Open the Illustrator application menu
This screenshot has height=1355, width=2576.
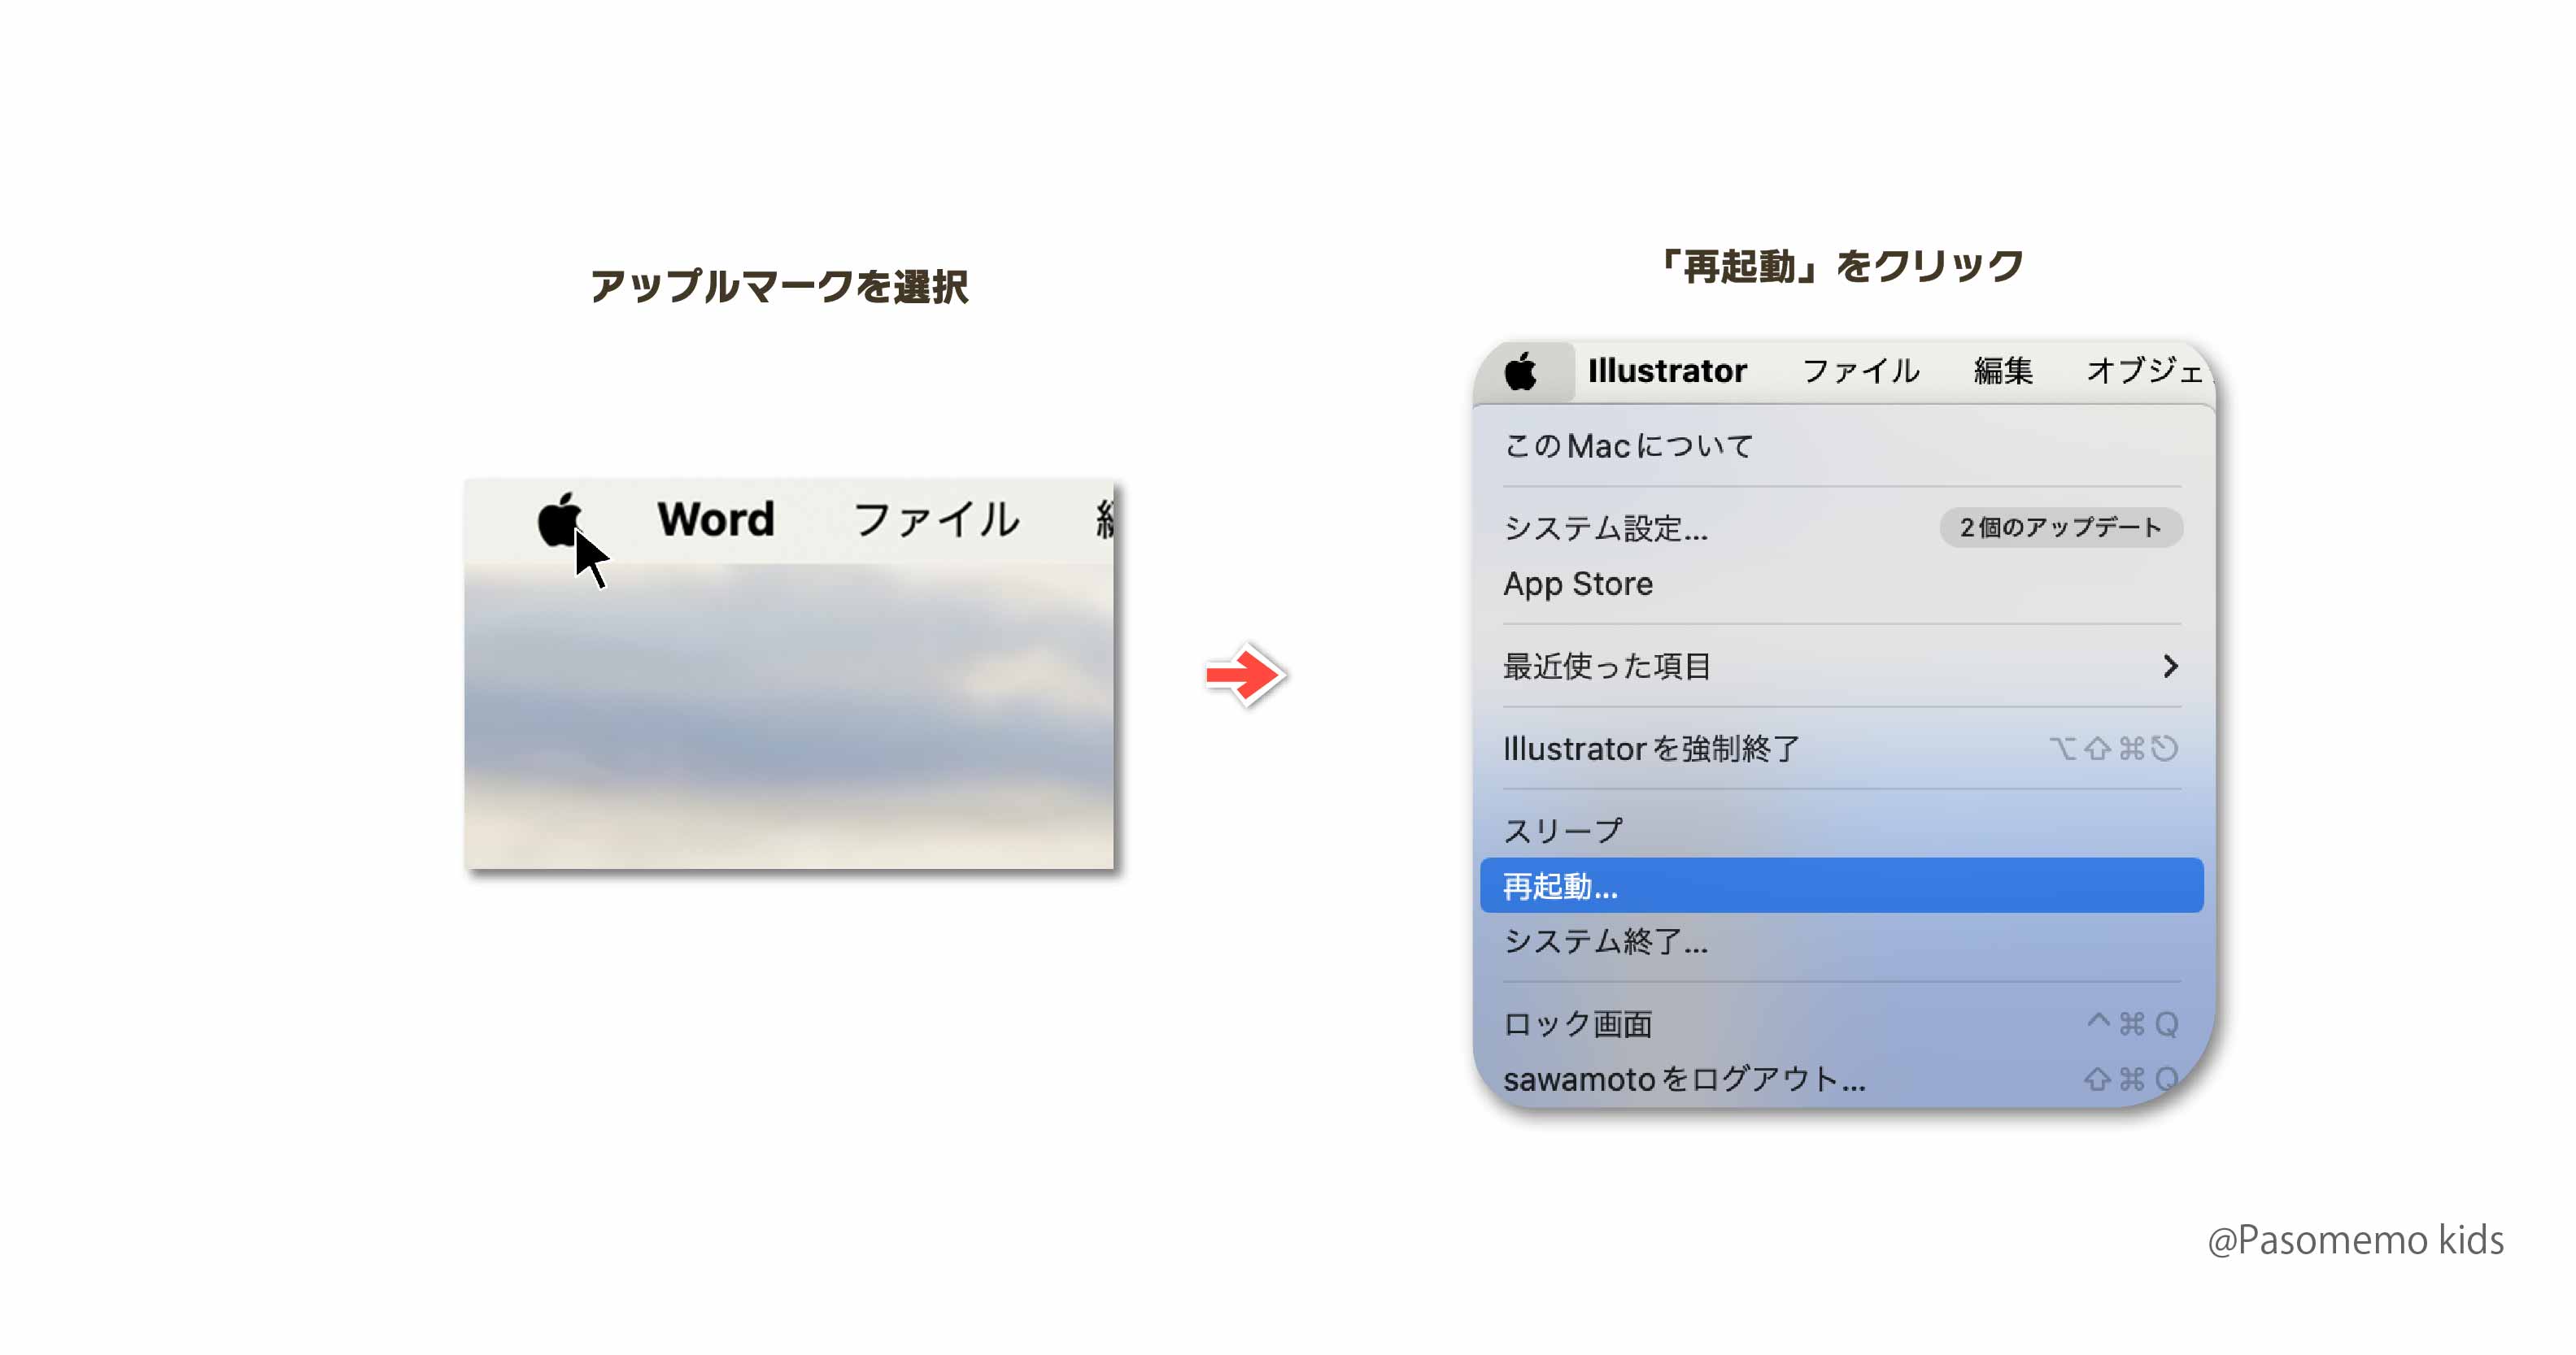pos(1667,371)
